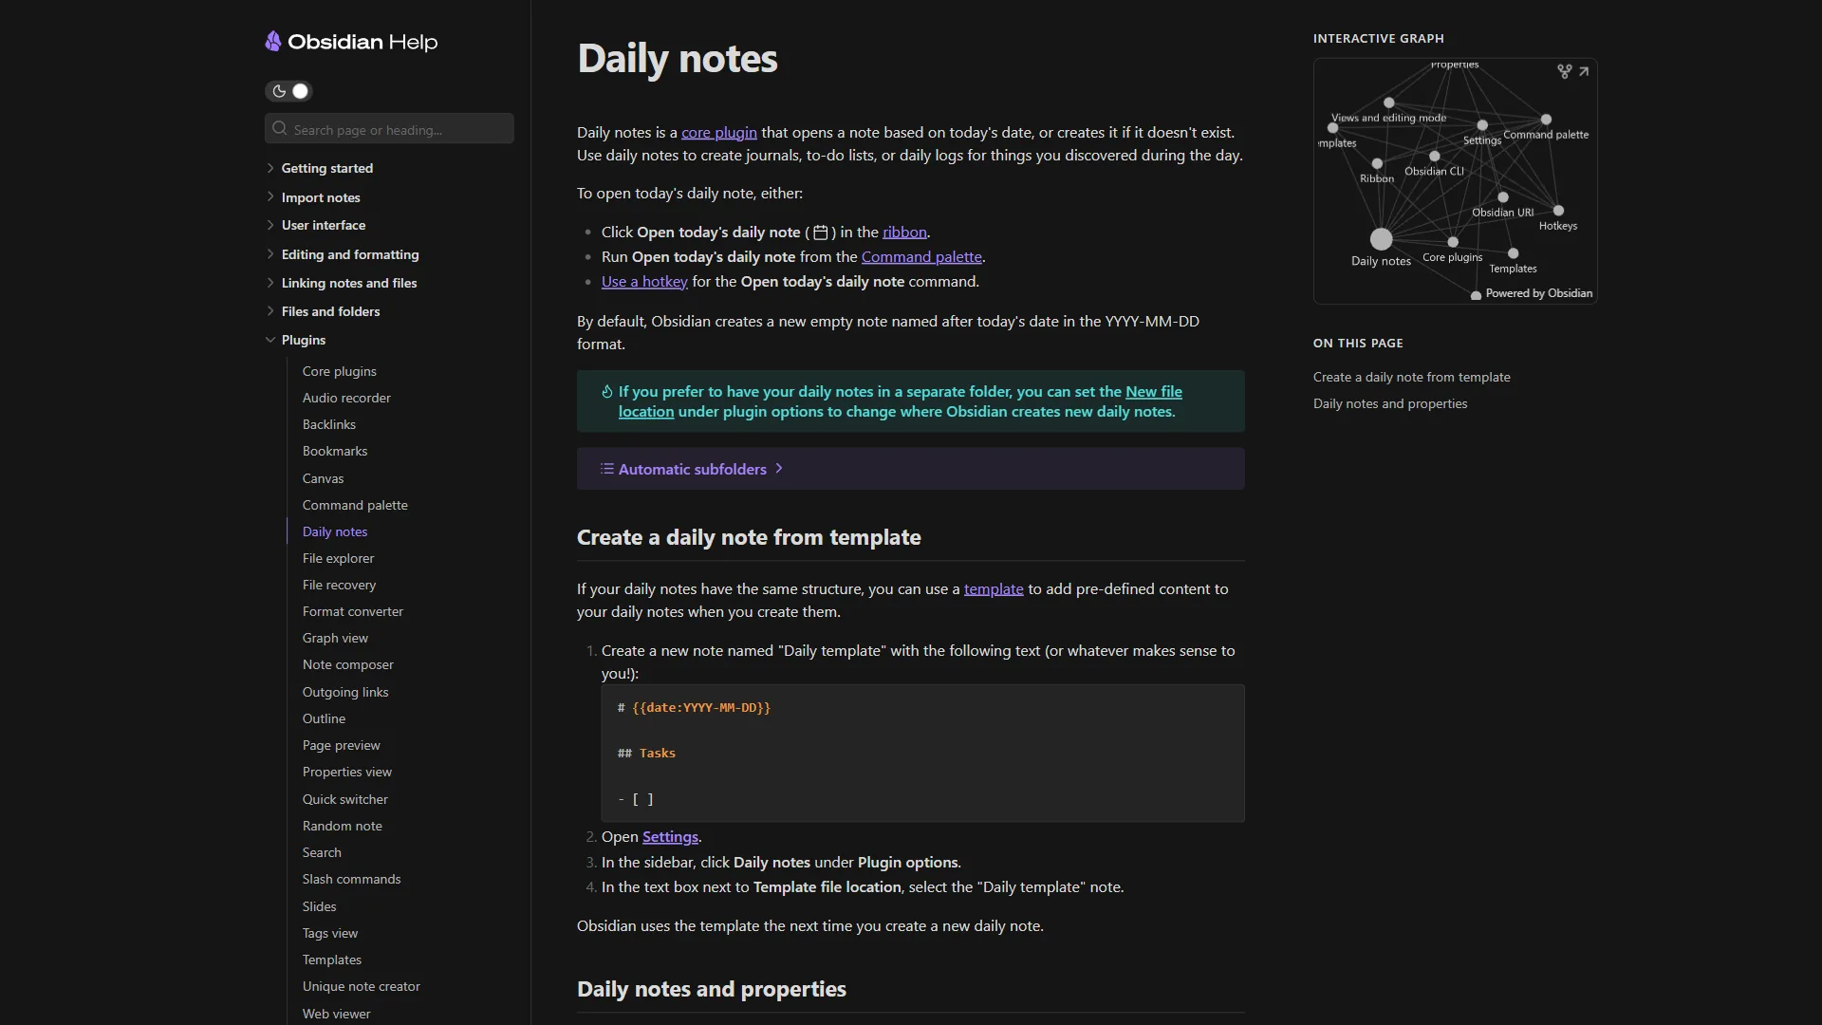Open the Canvas page
The width and height of the screenshot is (1822, 1025).
coord(323,478)
